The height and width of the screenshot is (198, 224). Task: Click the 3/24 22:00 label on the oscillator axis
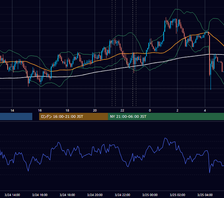click(x=123, y=195)
